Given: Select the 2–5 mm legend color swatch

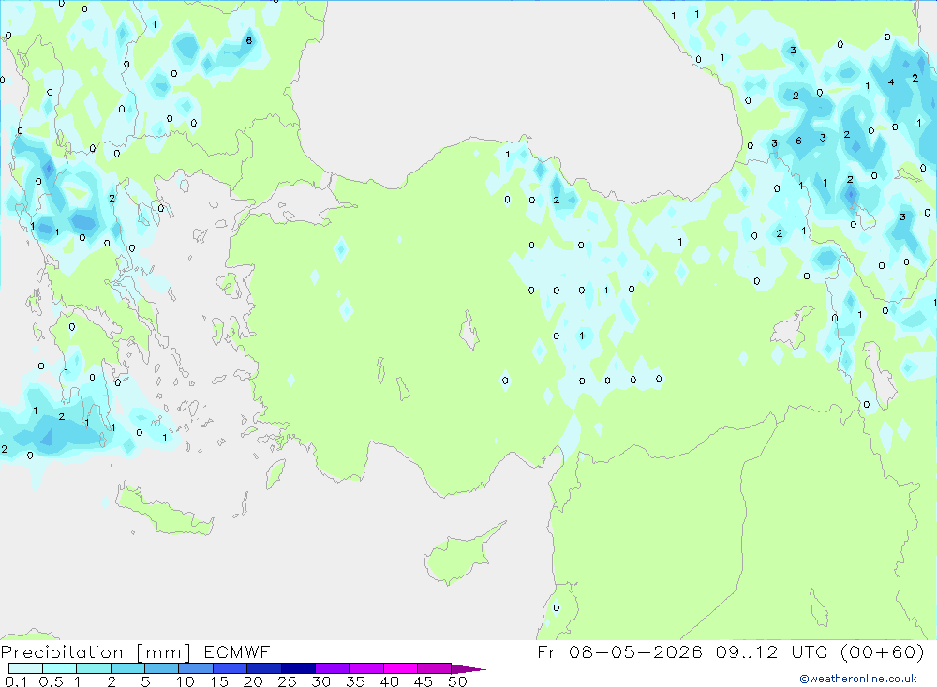Looking at the screenshot, I should coord(127,668).
